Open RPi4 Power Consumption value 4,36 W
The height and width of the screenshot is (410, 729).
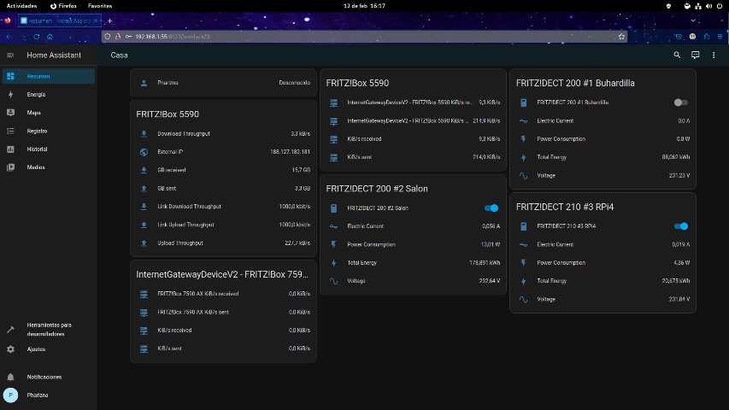(682, 262)
